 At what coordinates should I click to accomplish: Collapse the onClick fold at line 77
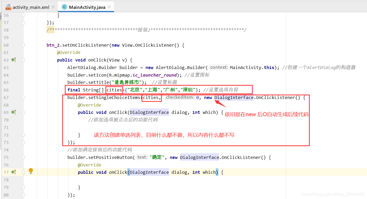pos(23,172)
